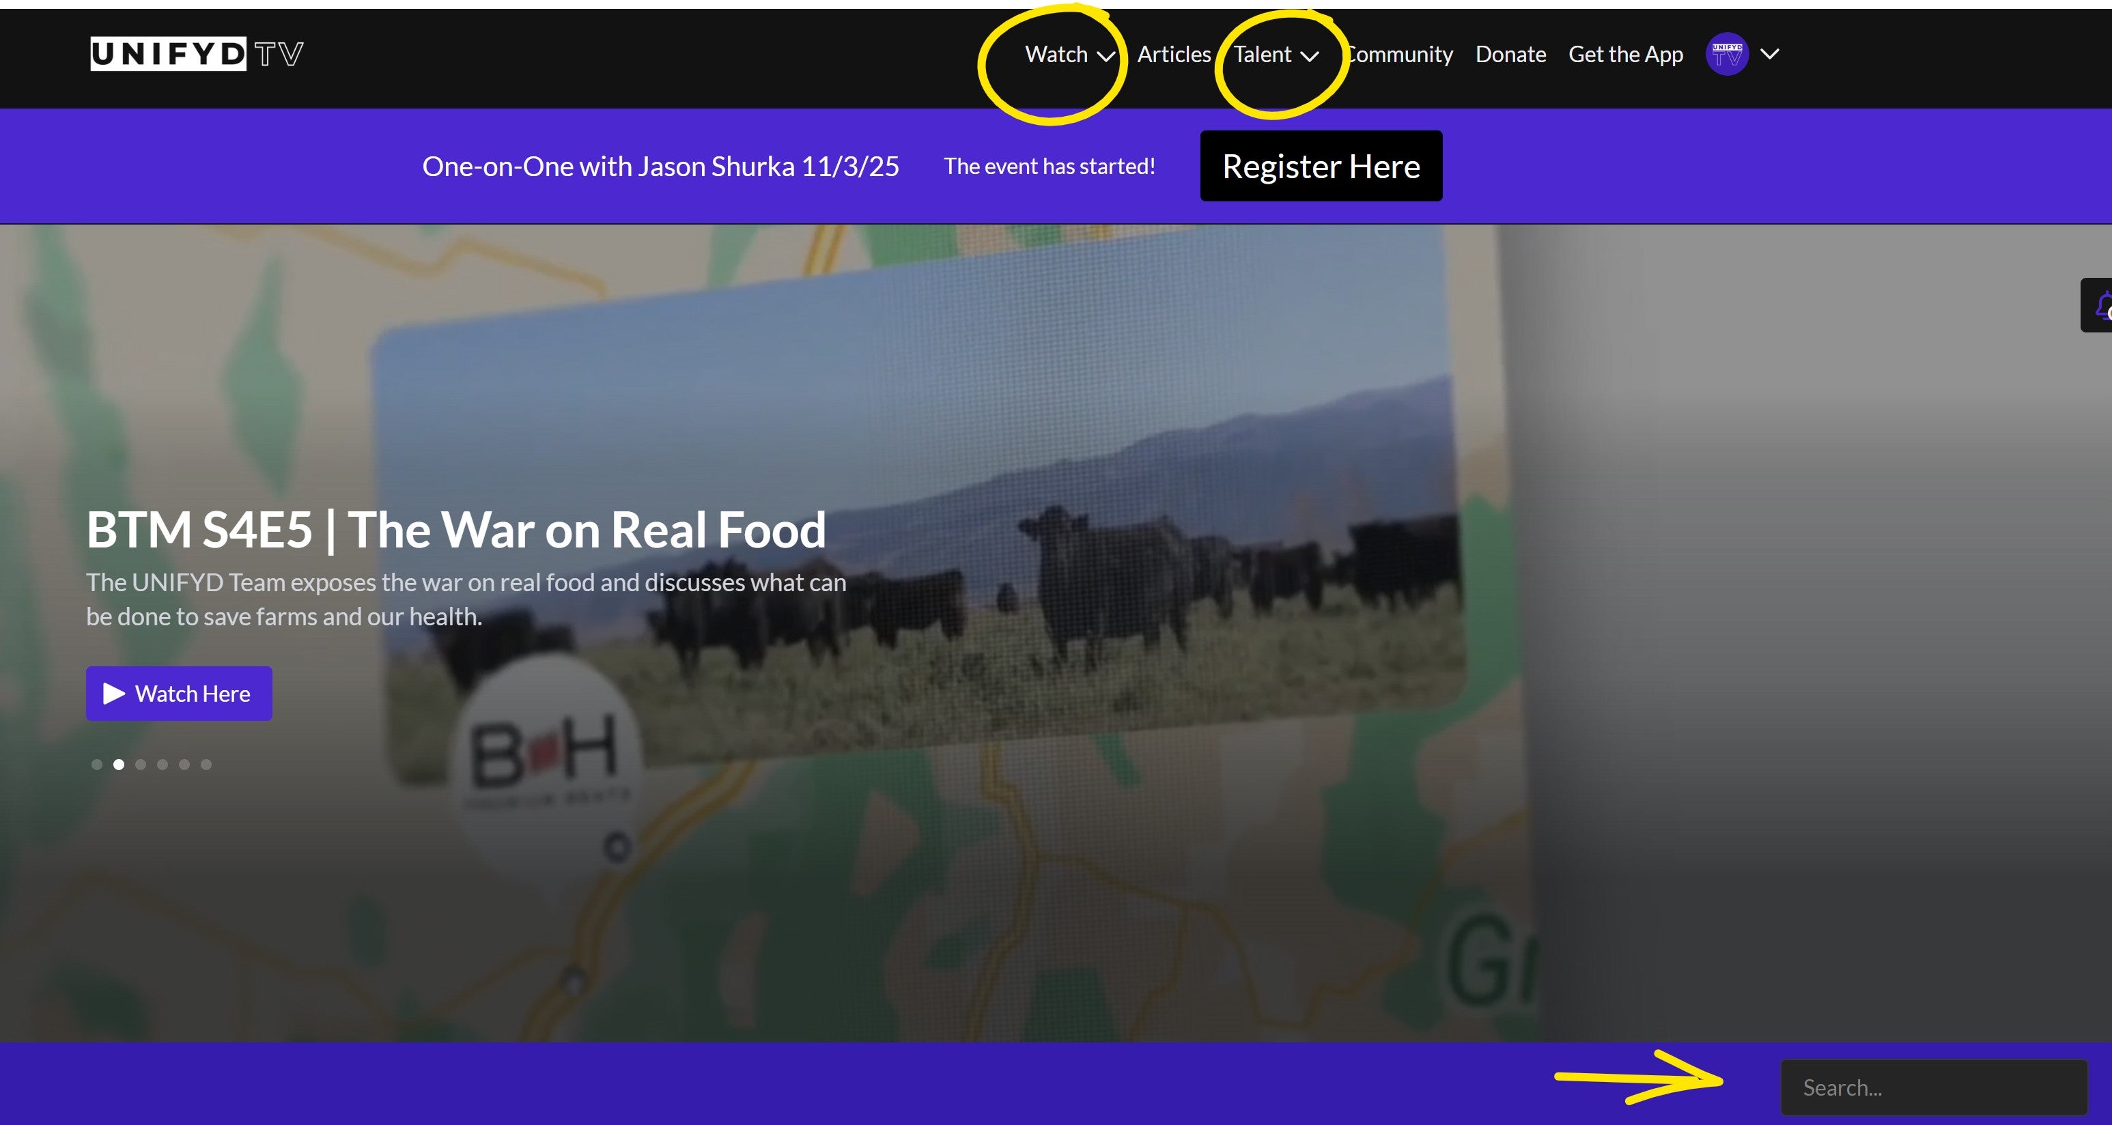Click the active second carousel dot
The width and height of the screenshot is (2112, 1125).
pyautogui.click(x=119, y=765)
